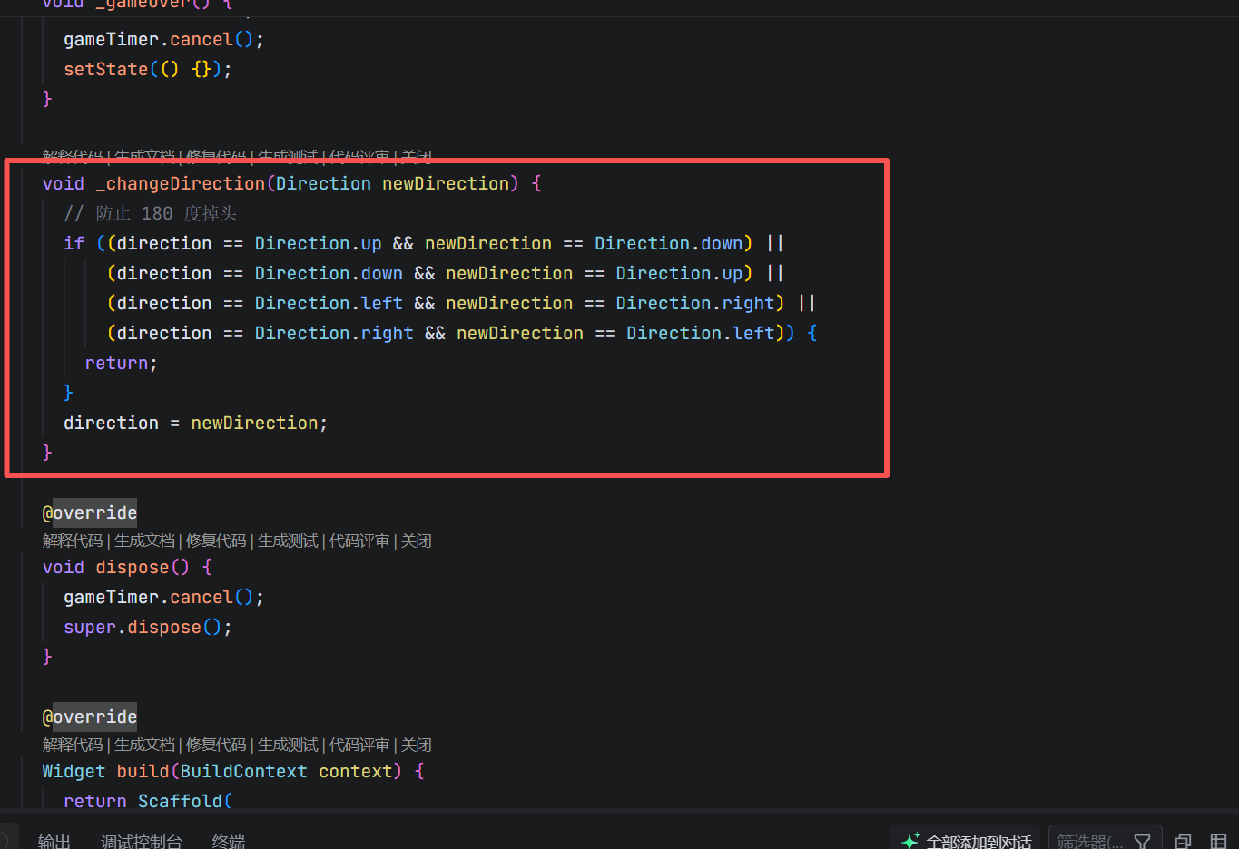This screenshot has width=1239, height=849.
Task: Click the line direction = newDirection;
Action: point(195,423)
